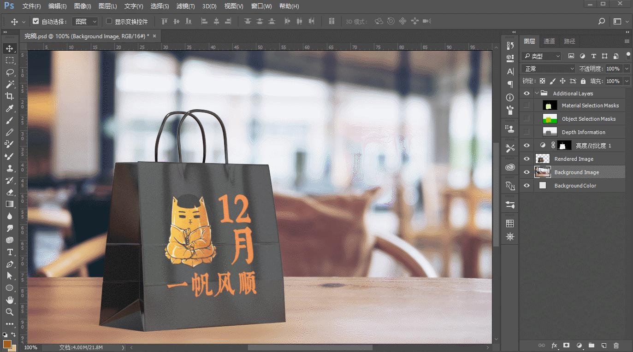Collapse the Additional Layers group
This screenshot has width=633, height=352.
(536, 93)
